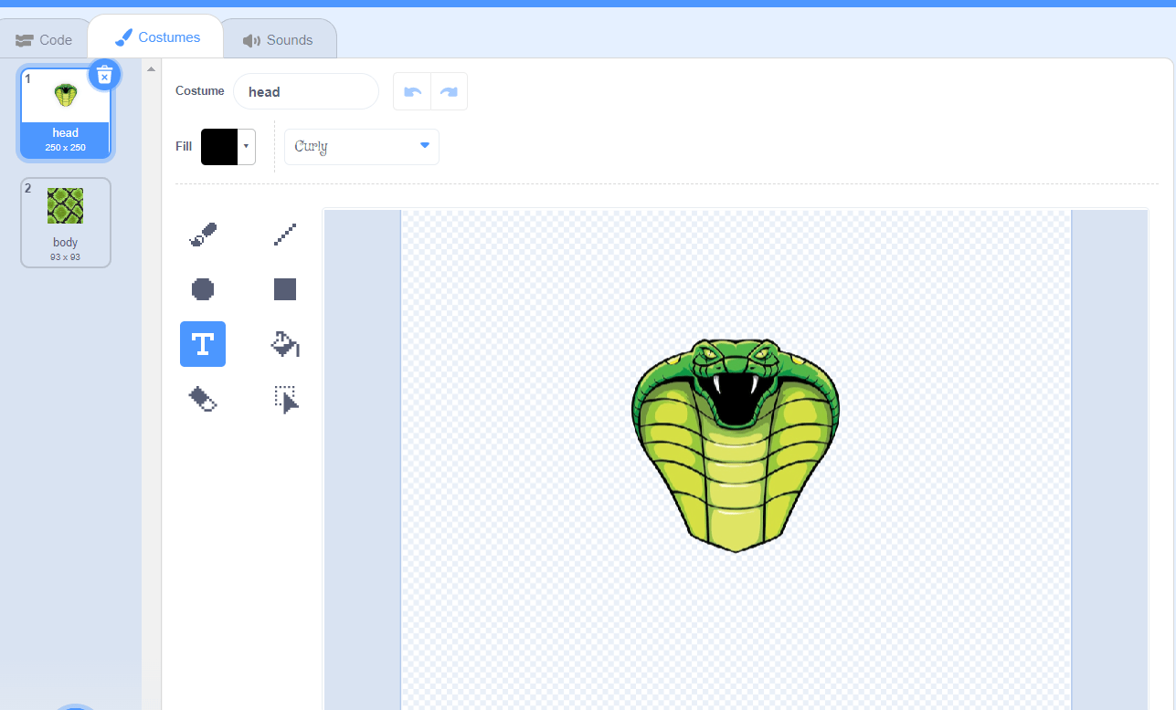Select the Brush tool
This screenshot has width=1176, height=710.
tap(203, 235)
